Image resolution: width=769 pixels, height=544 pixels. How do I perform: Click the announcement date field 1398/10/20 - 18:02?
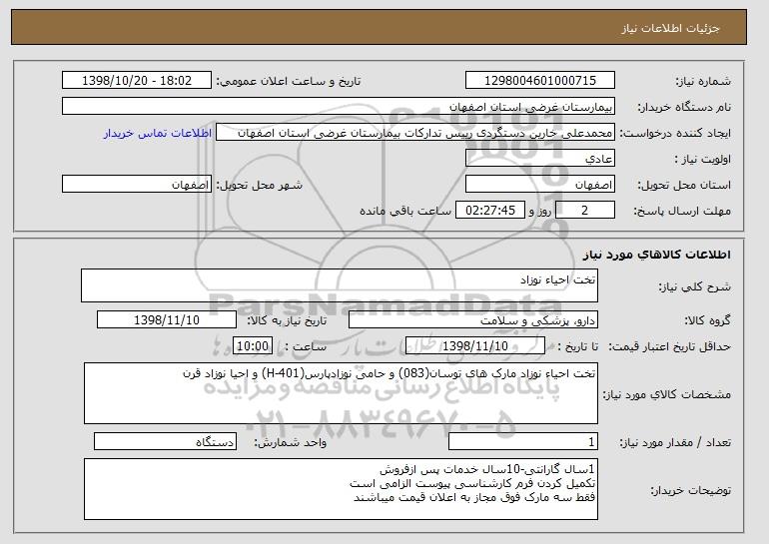(137, 81)
